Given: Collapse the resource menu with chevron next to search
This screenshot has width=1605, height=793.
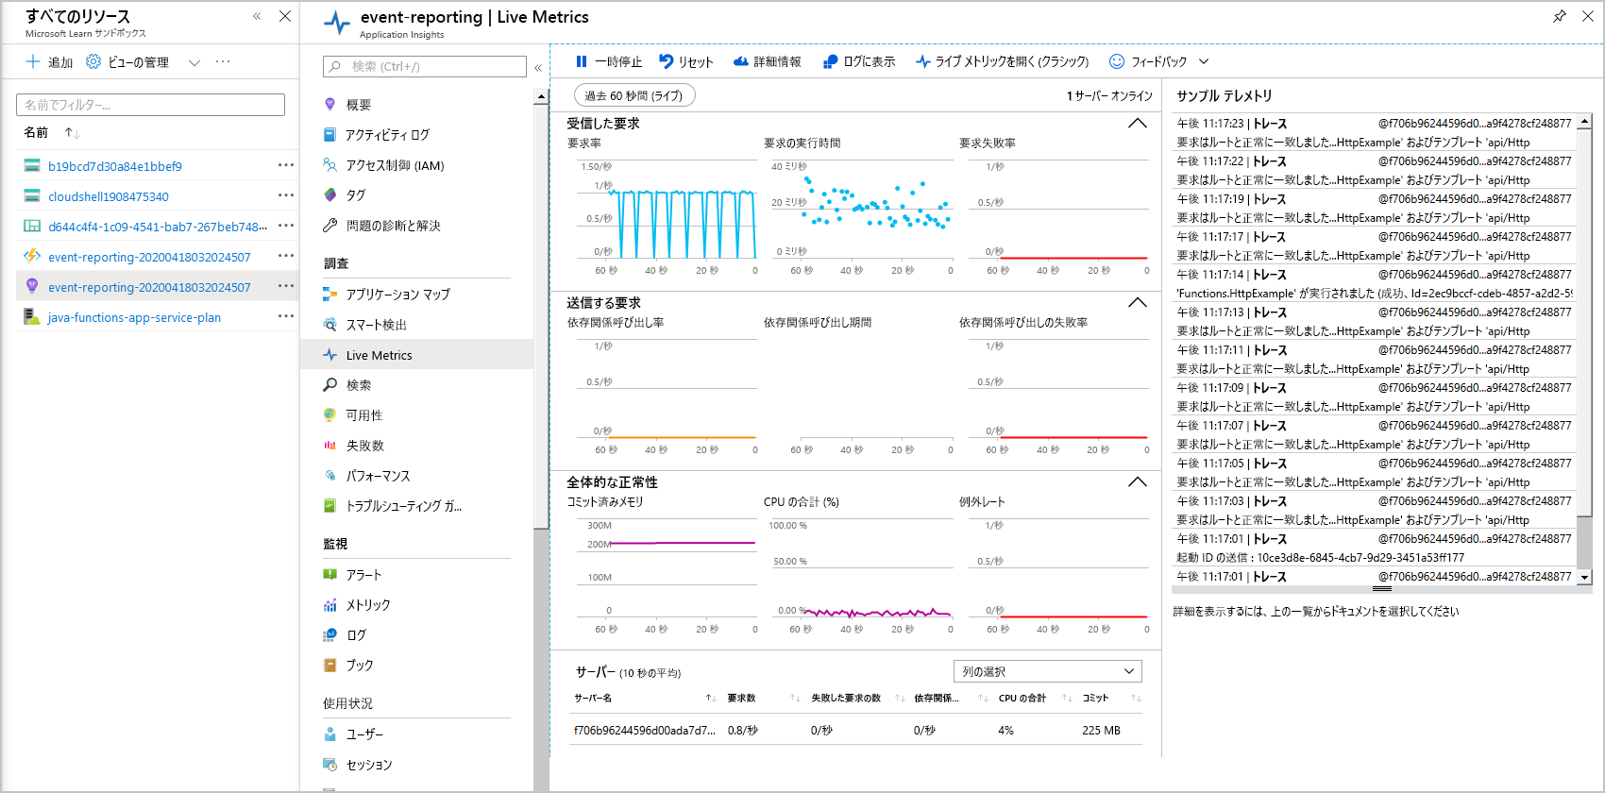Looking at the screenshot, I should coord(538,67).
